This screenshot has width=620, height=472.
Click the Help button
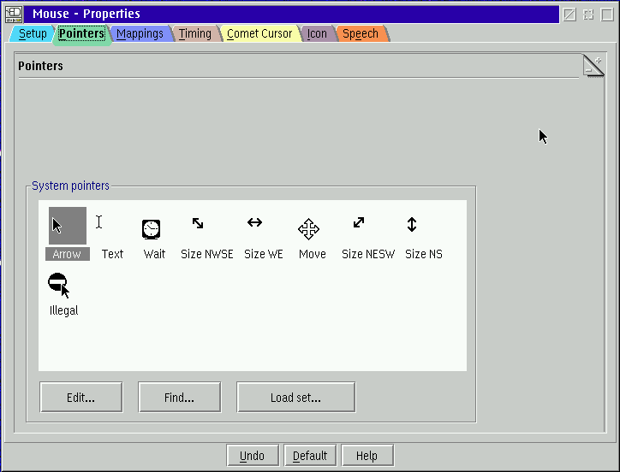367,456
